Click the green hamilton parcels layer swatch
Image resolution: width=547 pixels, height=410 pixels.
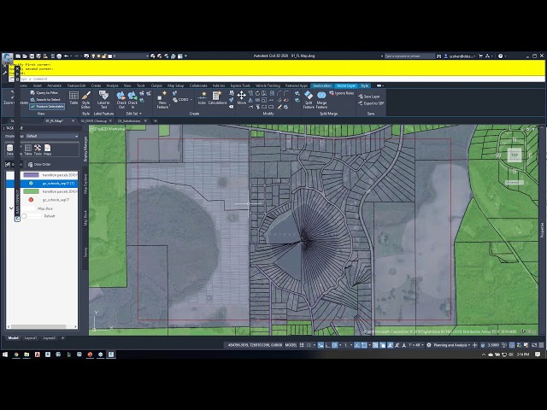(x=31, y=191)
